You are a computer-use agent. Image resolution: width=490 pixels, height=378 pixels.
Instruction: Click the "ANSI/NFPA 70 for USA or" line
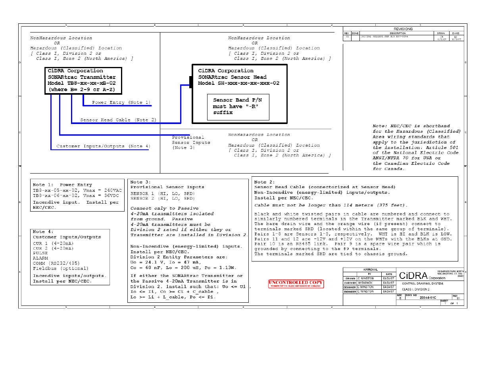pos(407,158)
